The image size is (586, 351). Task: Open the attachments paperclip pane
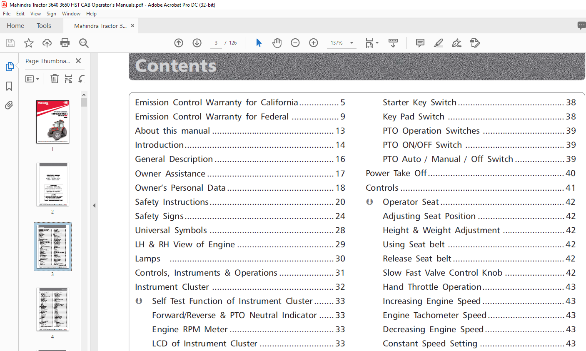click(x=9, y=105)
